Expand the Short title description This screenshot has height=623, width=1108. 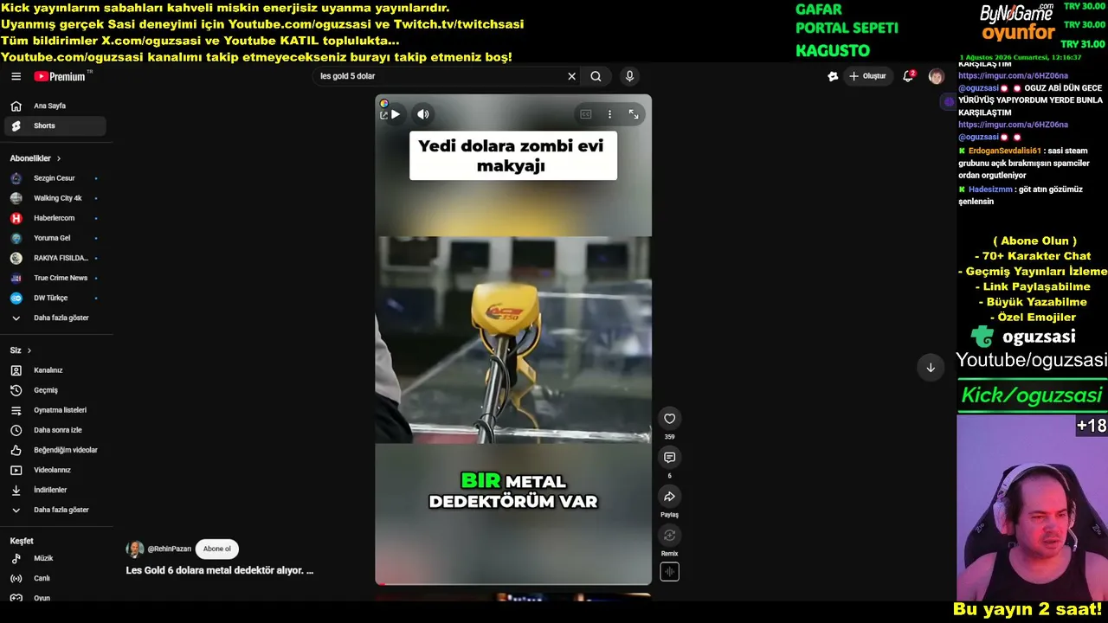point(220,571)
